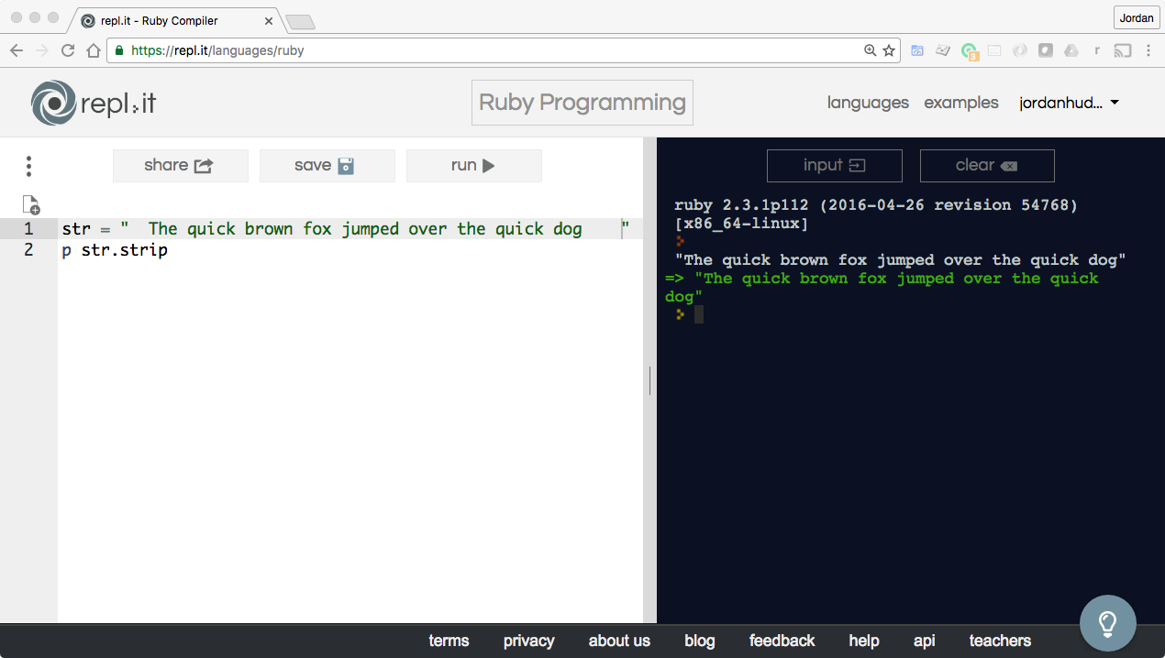Click the 'p str.strip' code line
Viewport: 1165px width, 658px height.
(x=115, y=250)
